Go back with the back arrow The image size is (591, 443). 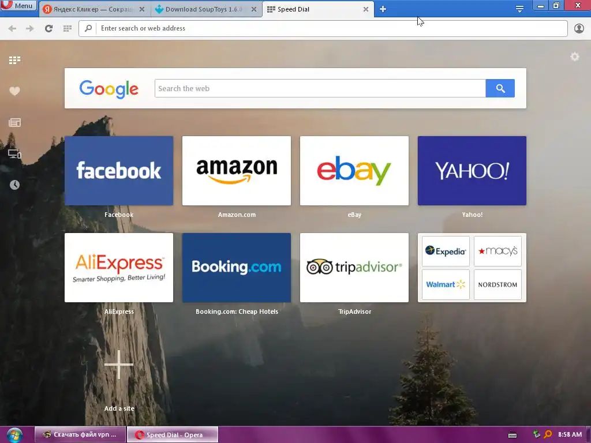coord(12,28)
